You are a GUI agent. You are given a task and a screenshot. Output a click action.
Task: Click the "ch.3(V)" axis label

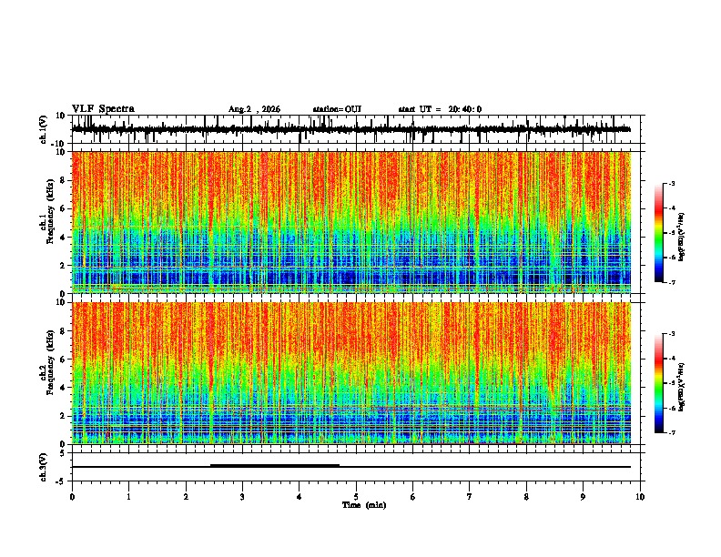point(44,467)
